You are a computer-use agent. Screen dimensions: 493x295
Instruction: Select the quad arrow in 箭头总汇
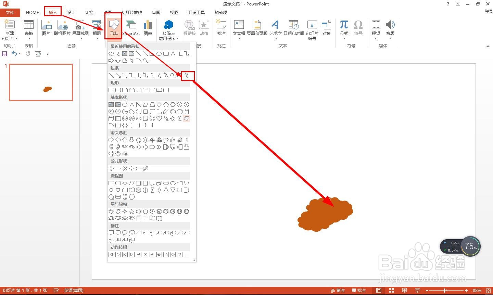point(152,140)
